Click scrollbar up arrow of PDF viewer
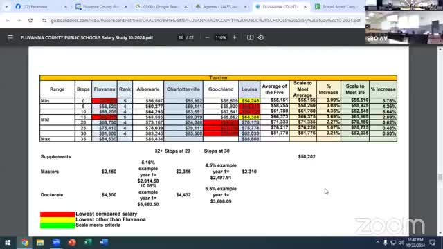443x249 pixels. pyautogui.click(x=440, y=49)
